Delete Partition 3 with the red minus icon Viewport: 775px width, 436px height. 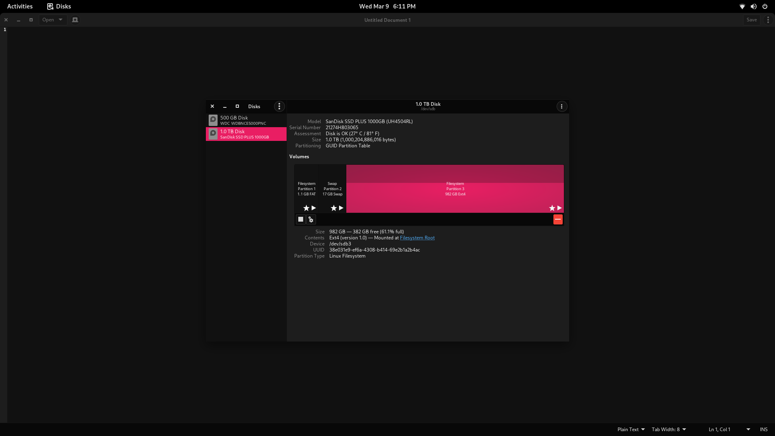pyautogui.click(x=558, y=219)
